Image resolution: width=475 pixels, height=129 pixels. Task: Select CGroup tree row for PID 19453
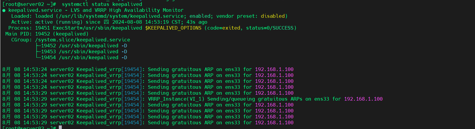pyautogui.click(x=81, y=51)
